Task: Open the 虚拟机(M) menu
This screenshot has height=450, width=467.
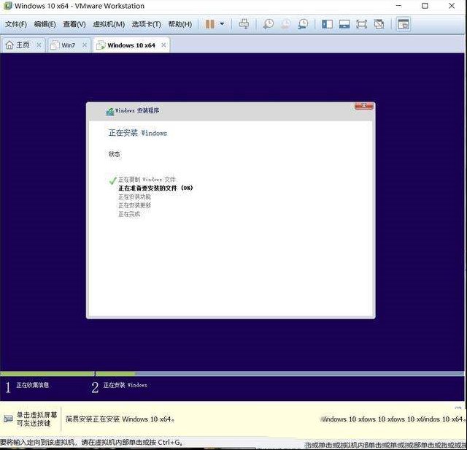Action: tap(109, 24)
